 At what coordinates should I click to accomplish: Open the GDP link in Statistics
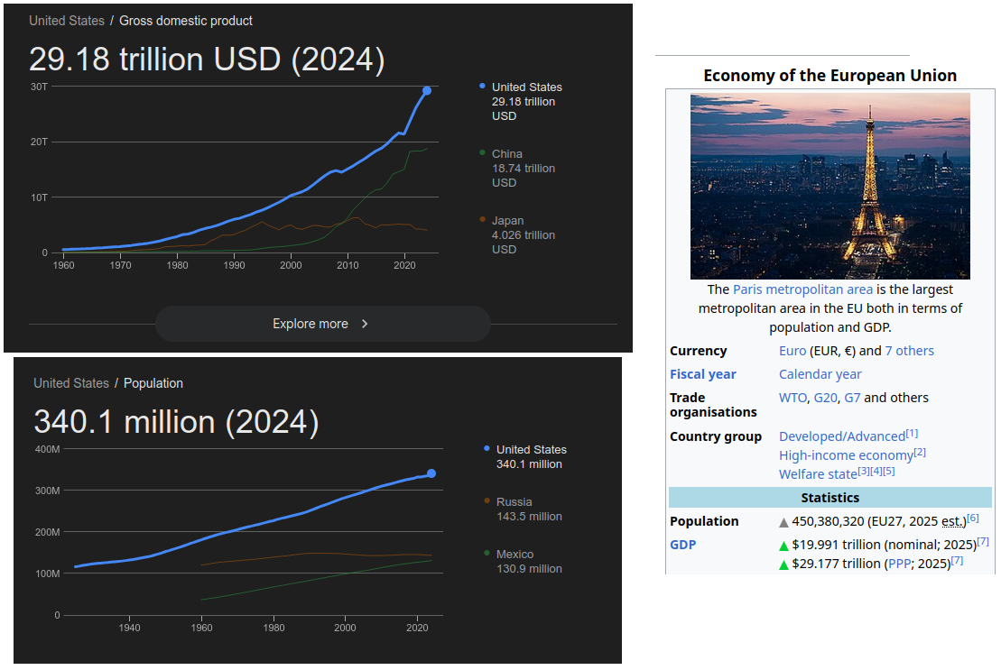(x=682, y=545)
